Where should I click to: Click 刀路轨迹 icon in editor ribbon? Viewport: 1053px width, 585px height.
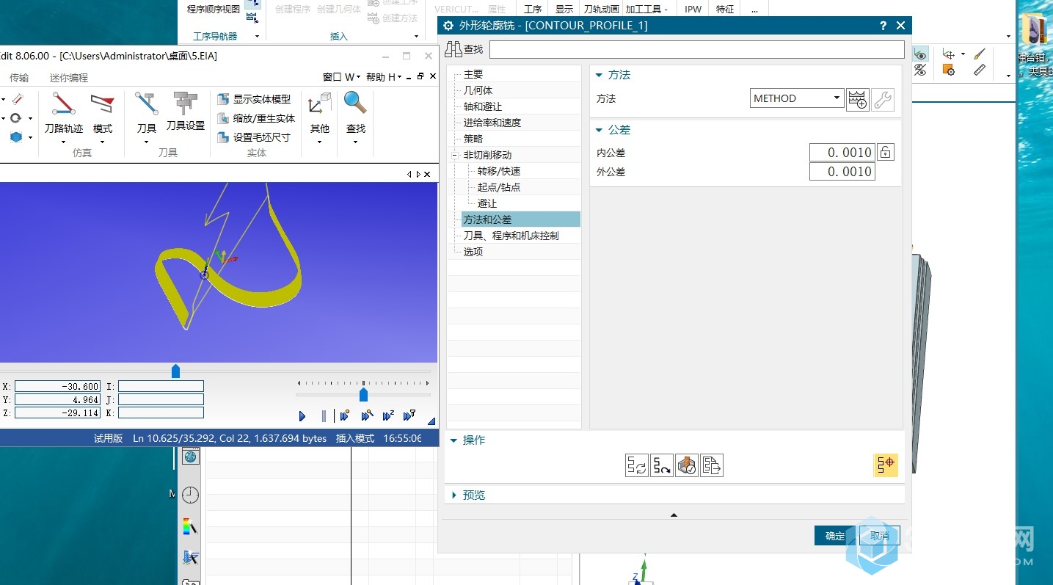coord(64,117)
